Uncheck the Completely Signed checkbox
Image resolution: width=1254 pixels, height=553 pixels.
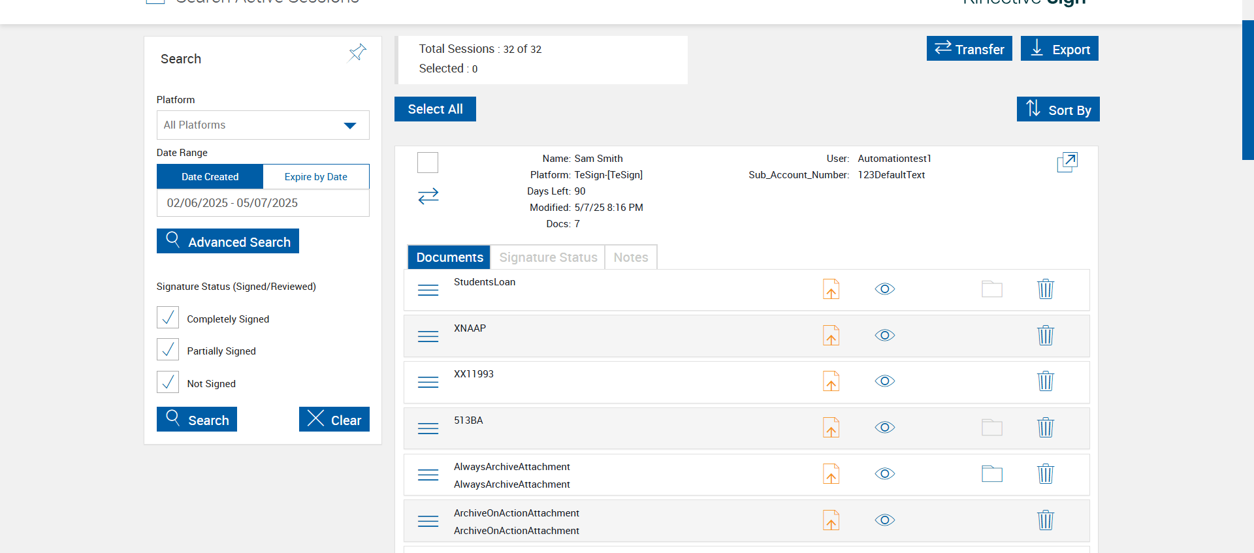coord(168,317)
